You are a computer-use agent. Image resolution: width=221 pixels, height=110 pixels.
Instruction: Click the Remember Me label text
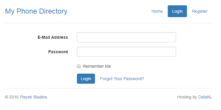(x=97, y=66)
